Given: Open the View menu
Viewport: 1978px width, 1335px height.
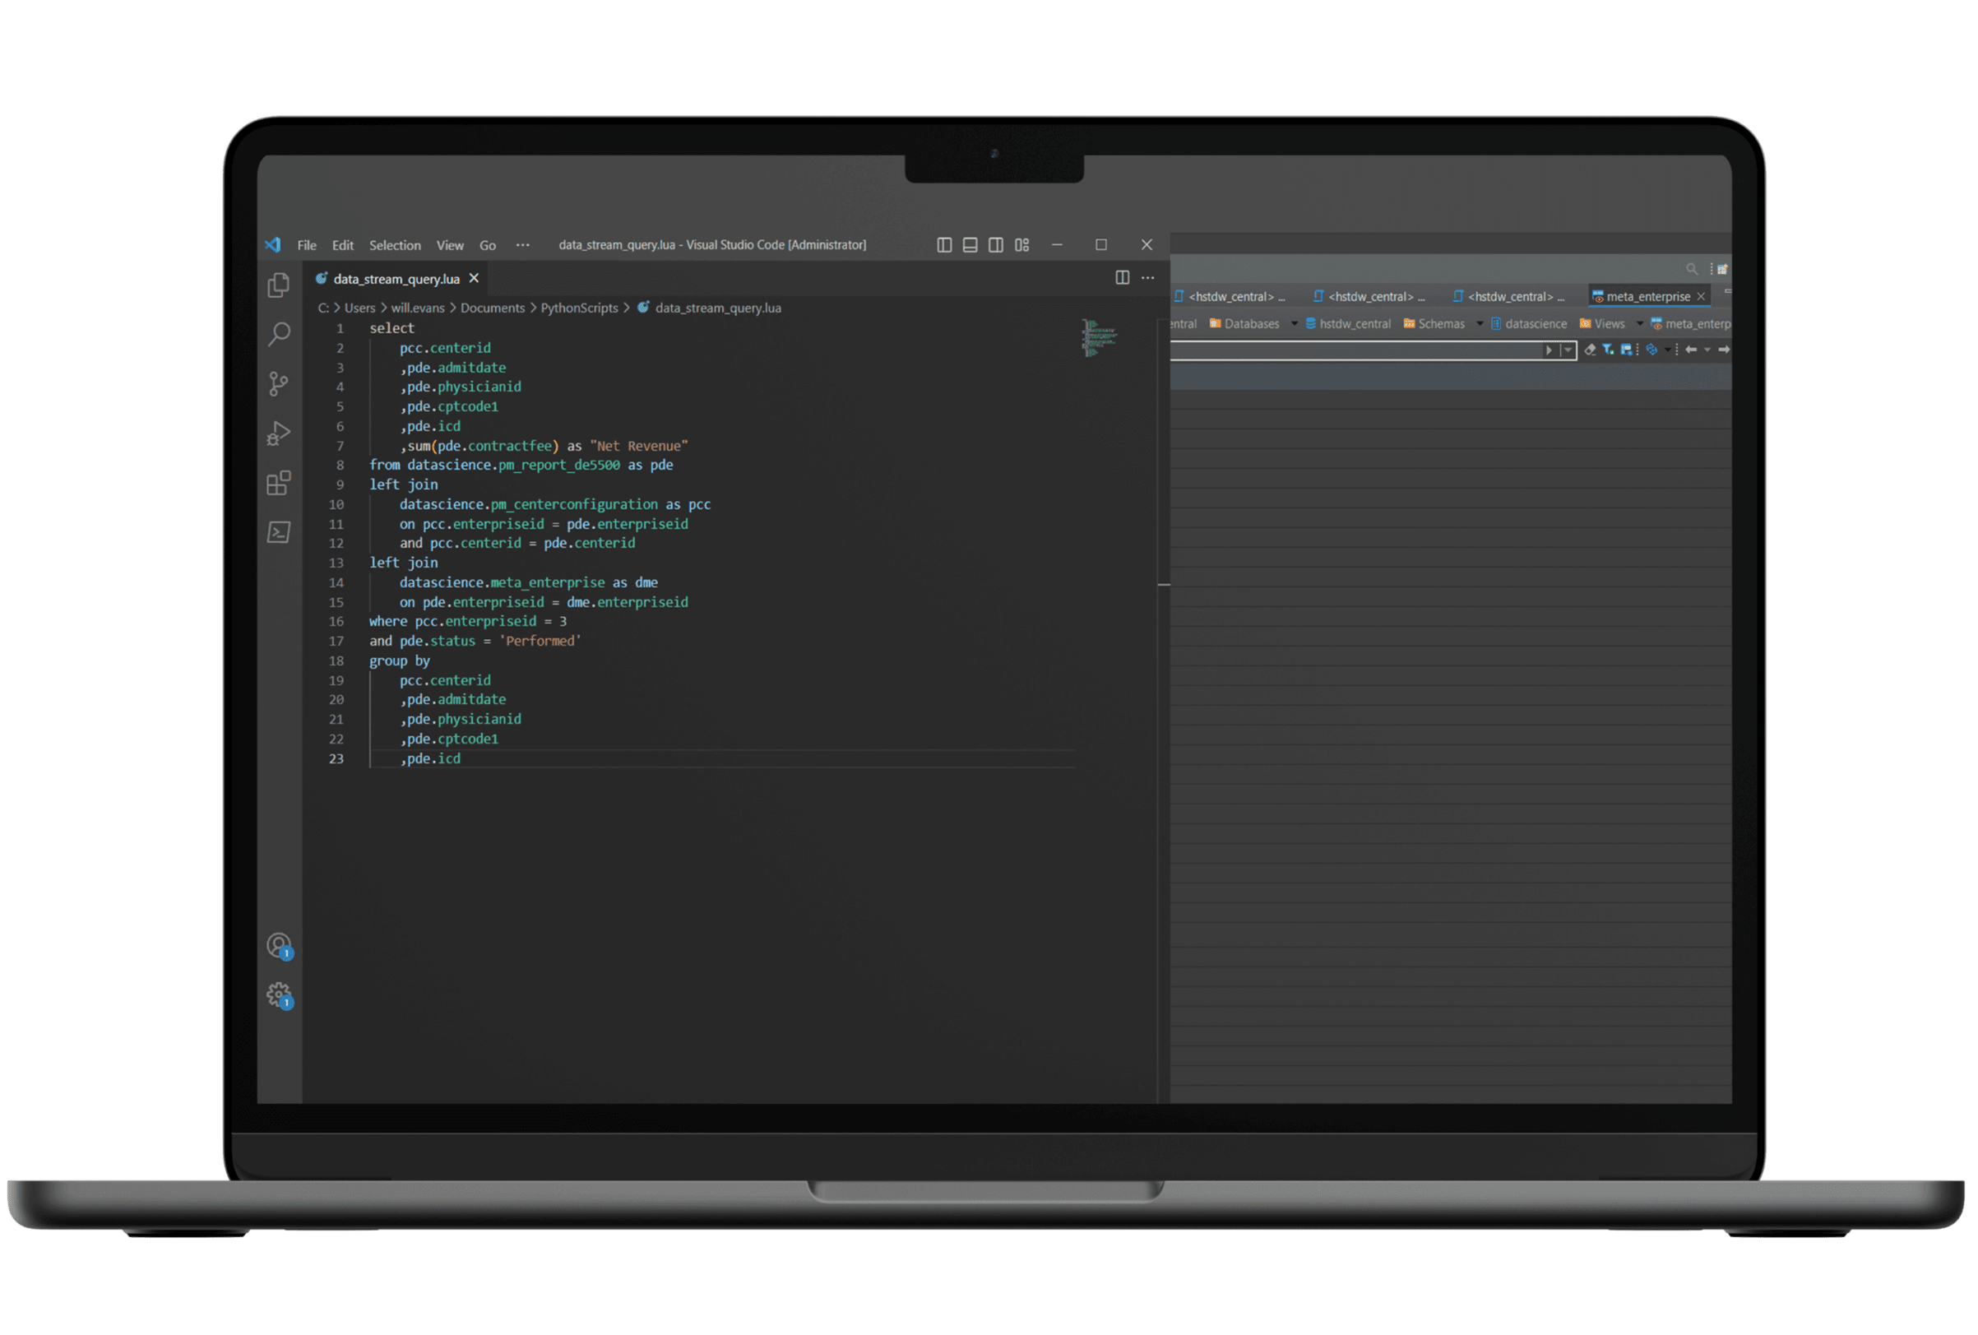Looking at the screenshot, I should 450,245.
